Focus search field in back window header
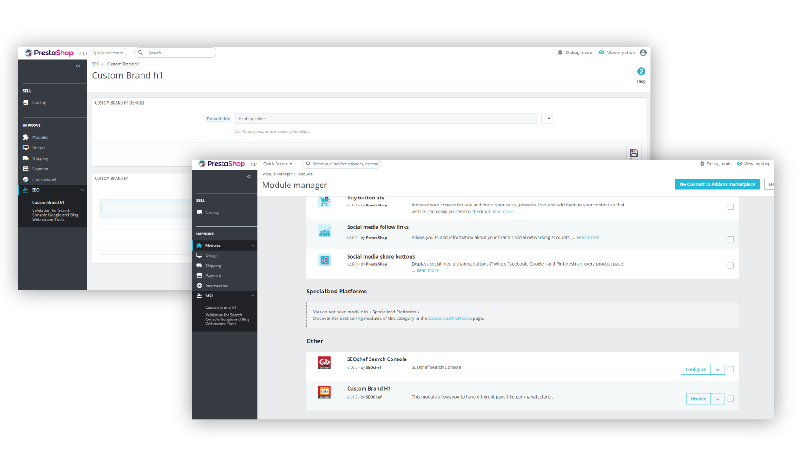 click(175, 53)
